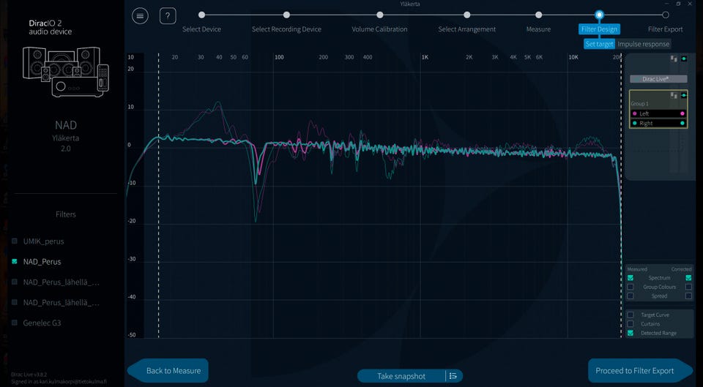Go to Select Recording Device step label
Viewport: 703px width, 387px height.
(x=286, y=29)
